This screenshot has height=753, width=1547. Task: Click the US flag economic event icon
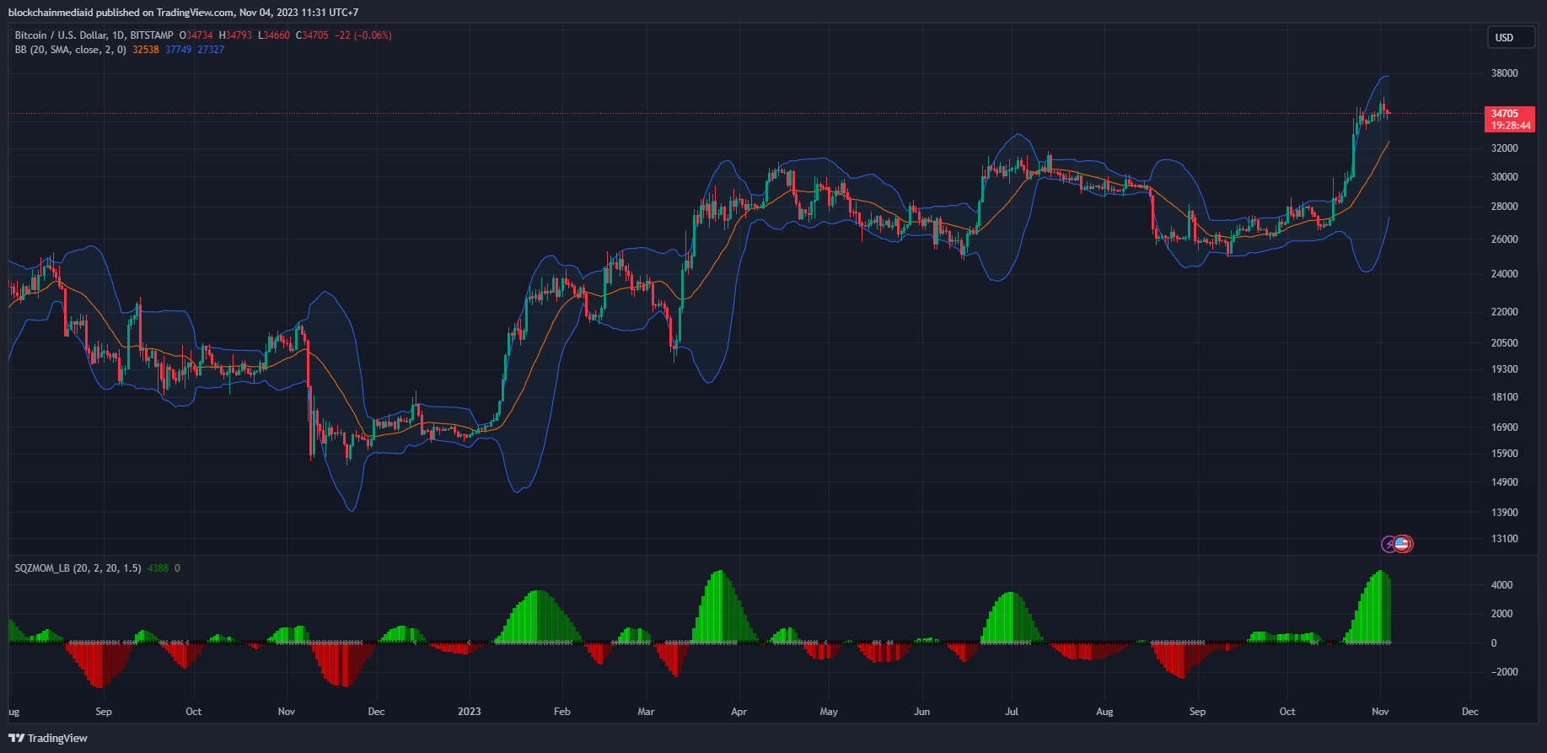[x=1403, y=544]
